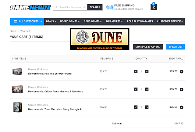Expand the Deals dropdown
This screenshot has width=195, height=132.
(x=51, y=22)
